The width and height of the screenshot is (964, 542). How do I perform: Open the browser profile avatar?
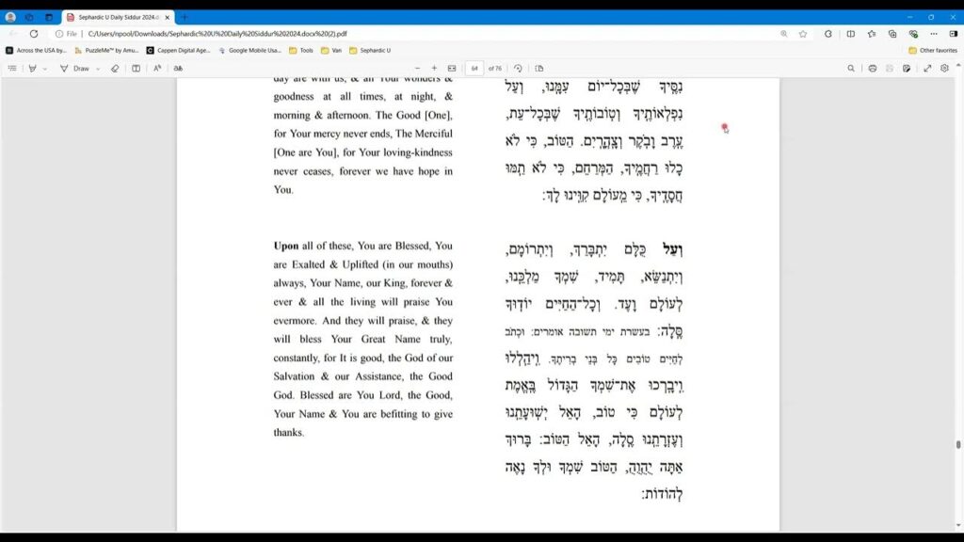coord(10,17)
